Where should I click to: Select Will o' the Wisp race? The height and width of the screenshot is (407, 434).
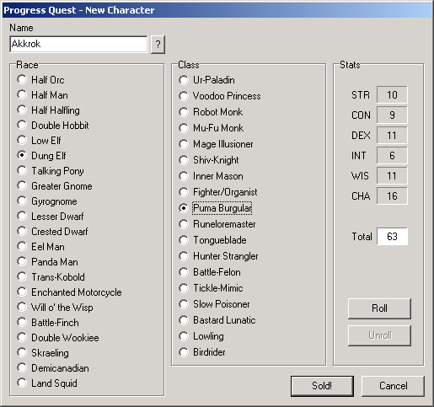click(x=55, y=308)
